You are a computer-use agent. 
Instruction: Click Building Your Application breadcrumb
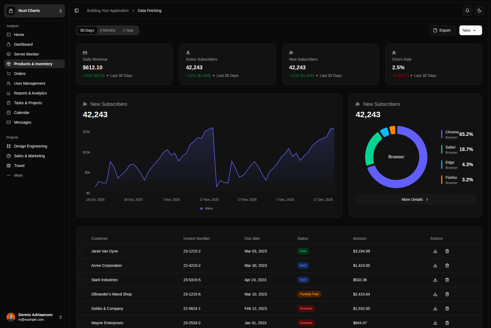point(108,11)
